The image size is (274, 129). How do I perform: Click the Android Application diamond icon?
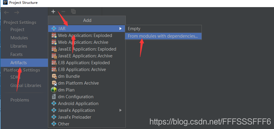[x=54, y=104]
